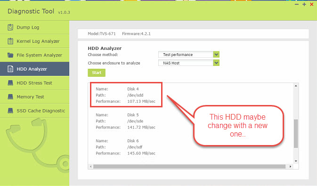Screen dimensions: 317x186
Task: Click the /dev/sde path value
Action: click(135, 121)
